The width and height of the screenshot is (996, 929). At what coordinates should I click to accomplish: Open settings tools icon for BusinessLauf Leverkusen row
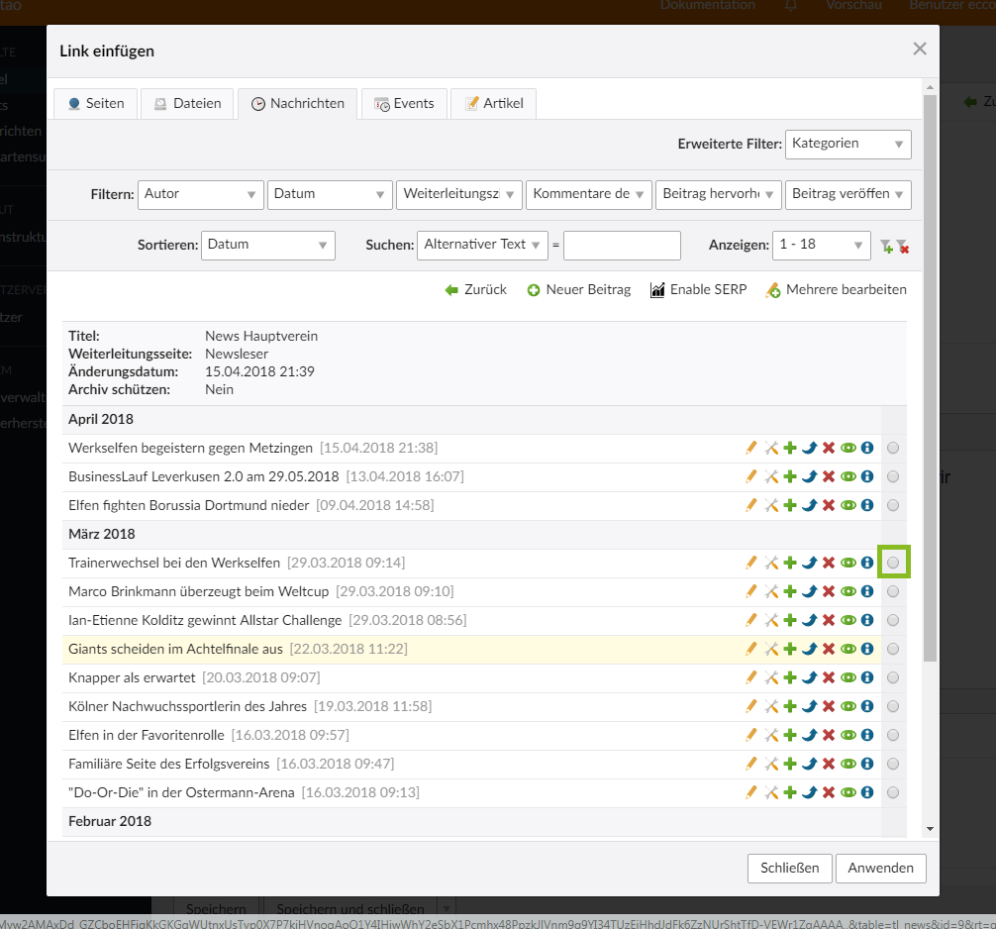point(770,477)
